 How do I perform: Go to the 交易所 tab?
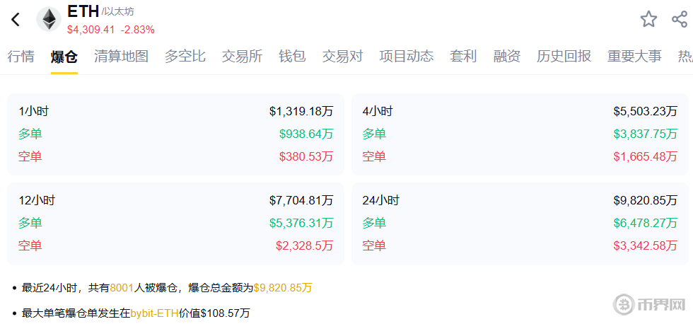click(x=243, y=57)
